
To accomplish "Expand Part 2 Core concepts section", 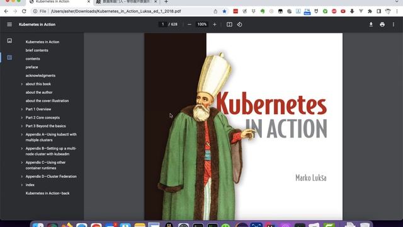I will point(21,118).
